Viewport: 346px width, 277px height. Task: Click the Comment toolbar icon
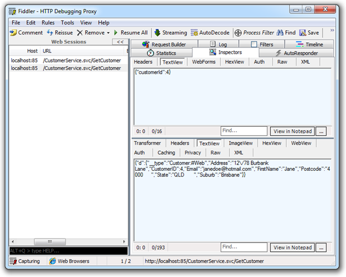13,33
